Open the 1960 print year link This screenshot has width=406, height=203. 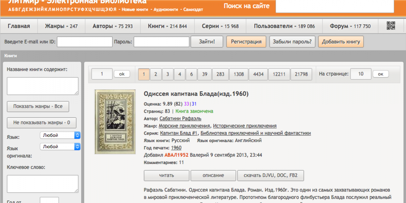point(176,148)
